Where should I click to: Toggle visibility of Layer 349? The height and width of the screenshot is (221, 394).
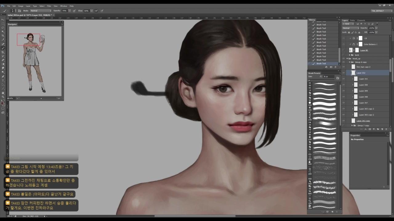pos(344,91)
